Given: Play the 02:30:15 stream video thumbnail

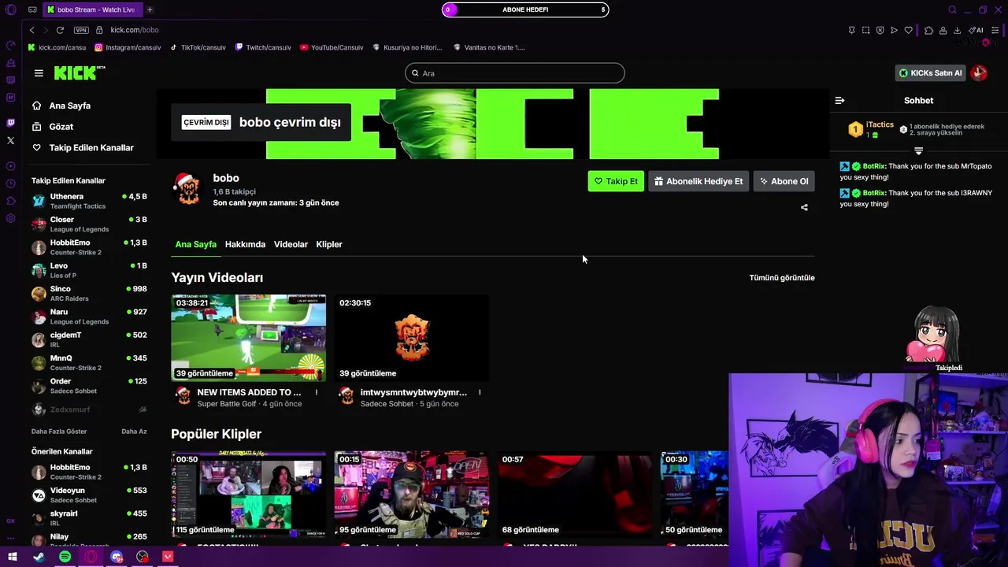Looking at the screenshot, I should 411,338.
